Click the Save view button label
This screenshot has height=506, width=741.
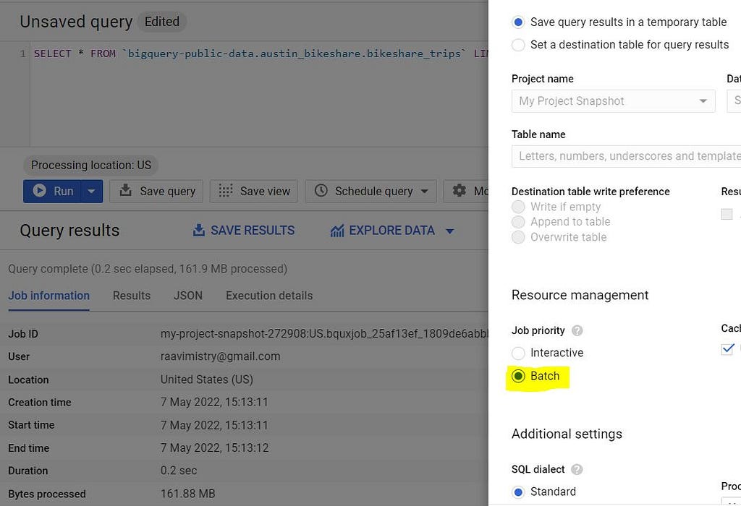click(265, 191)
